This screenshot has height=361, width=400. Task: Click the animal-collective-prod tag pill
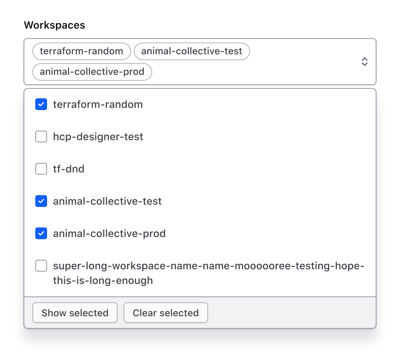(92, 72)
